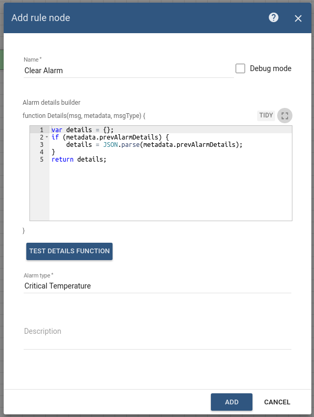Click the Alarm type field with Critical Temperature

(x=157, y=286)
